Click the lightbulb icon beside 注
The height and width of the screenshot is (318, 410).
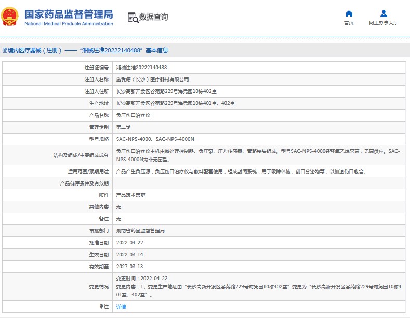click(101, 306)
